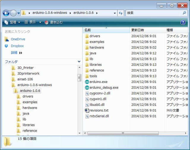190x150 pixels.
Task: Select the hardware folder icon in file list
Action: click(87, 47)
